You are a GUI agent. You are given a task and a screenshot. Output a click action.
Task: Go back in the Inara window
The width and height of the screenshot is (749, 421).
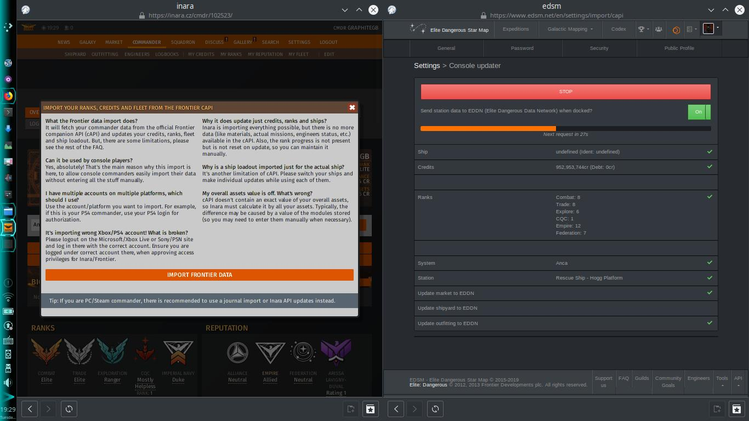pos(30,408)
